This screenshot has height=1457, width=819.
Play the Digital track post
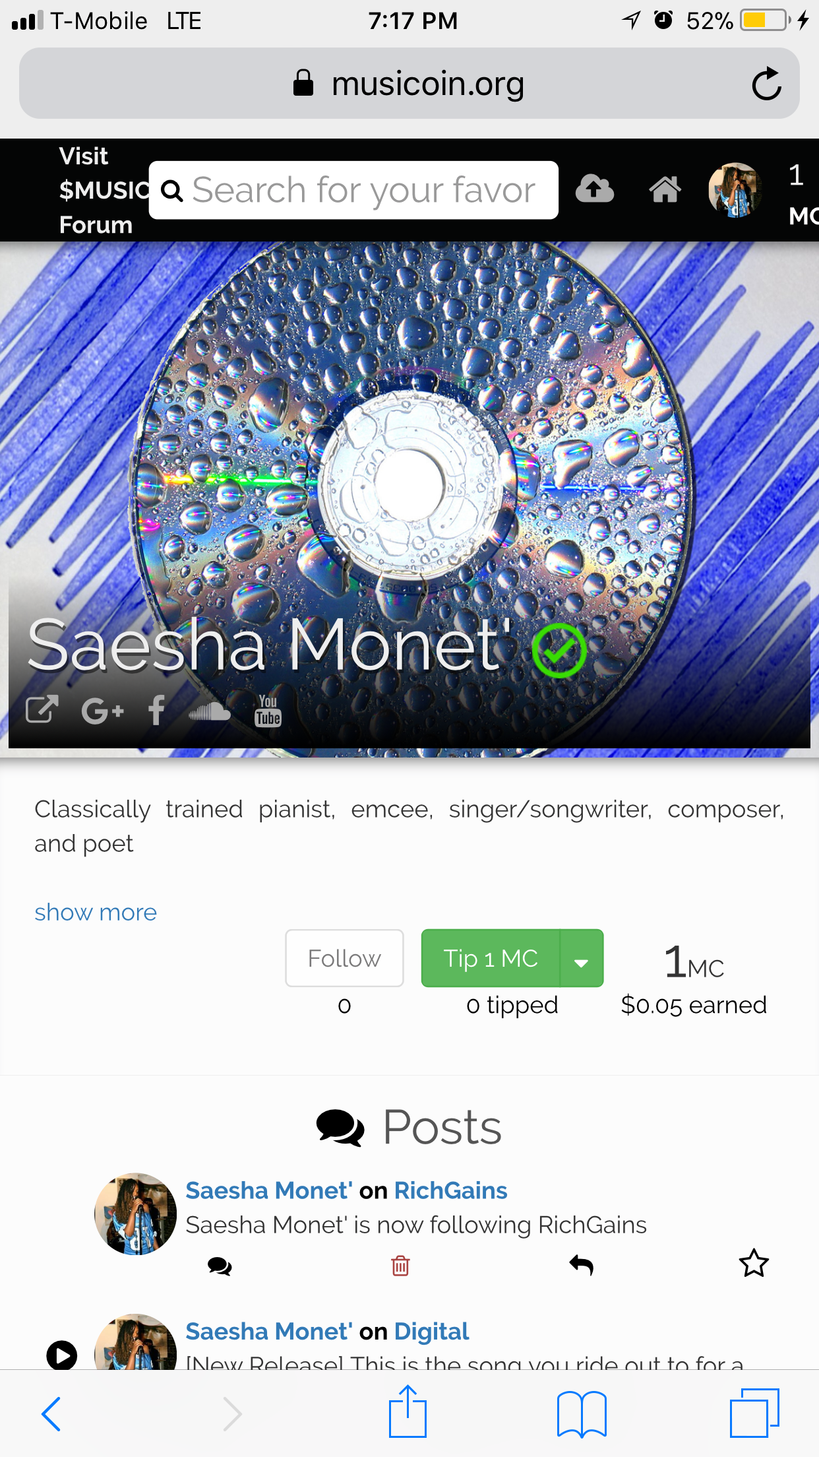pyautogui.click(x=62, y=1355)
